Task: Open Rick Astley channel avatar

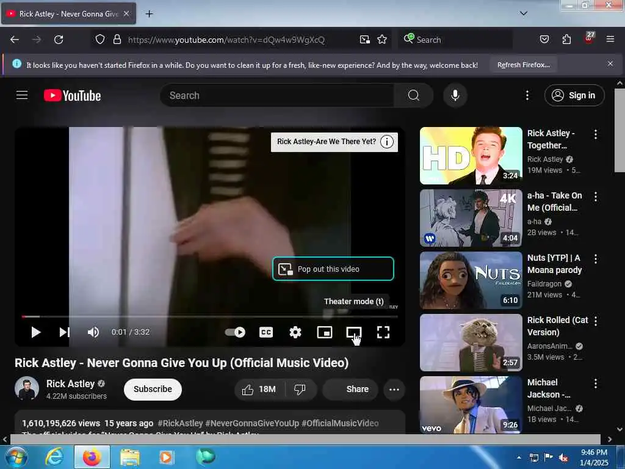Action: click(x=27, y=388)
